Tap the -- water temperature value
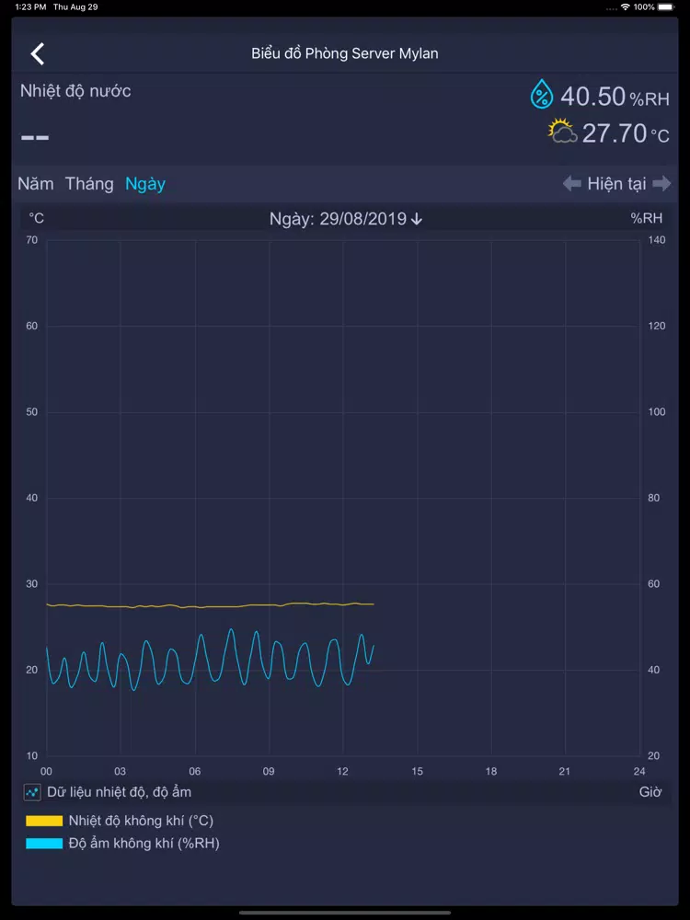 click(x=35, y=137)
